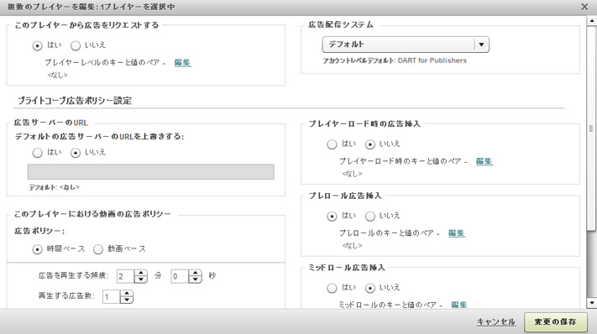Image resolution: width=597 pixels, height=334 pixels.
Task: Click the text 'DART for Publishers'
Action: pos(432,60)
